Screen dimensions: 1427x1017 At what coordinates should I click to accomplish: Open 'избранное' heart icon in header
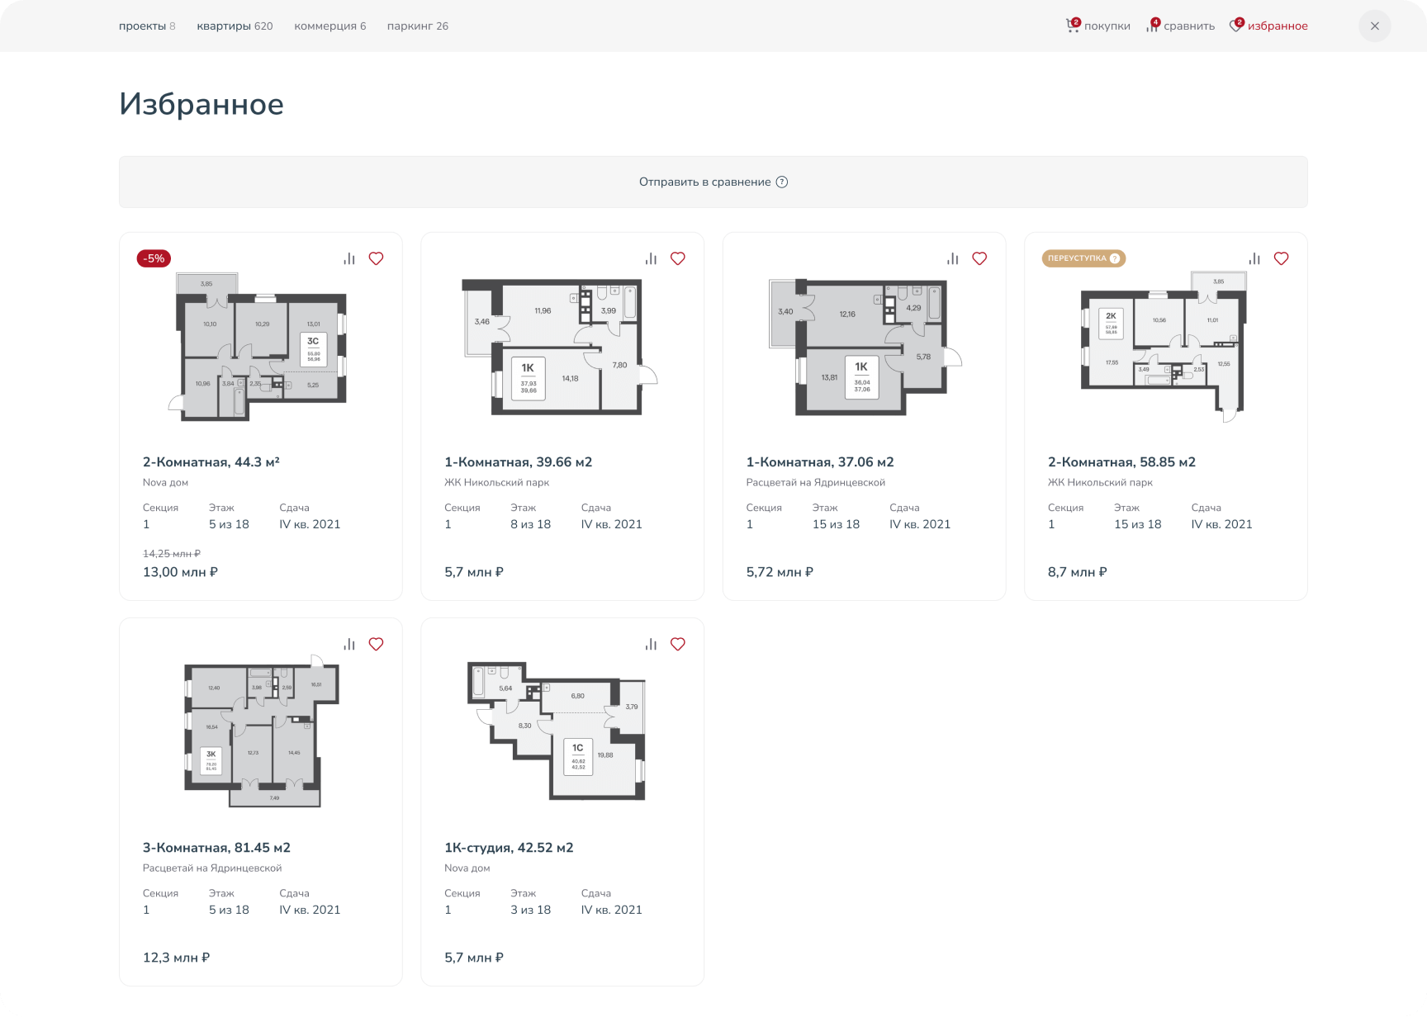[x=1235, y=26]
